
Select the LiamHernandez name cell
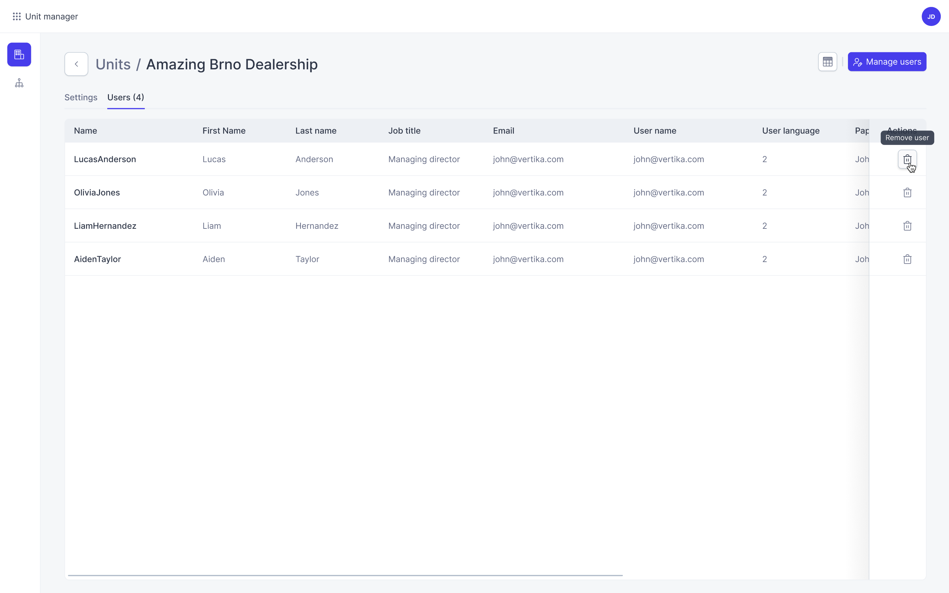click(105, 226)
